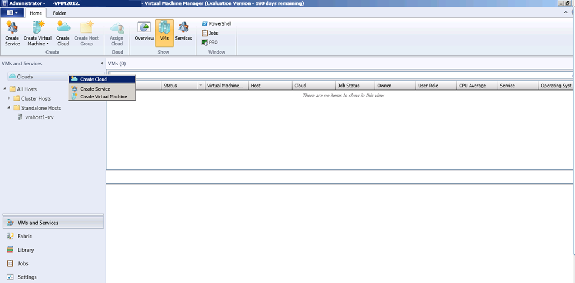This screenshot has width=575, height=283.
Task: Collapse the VMs and Services pane arrow
Action: 101,63
